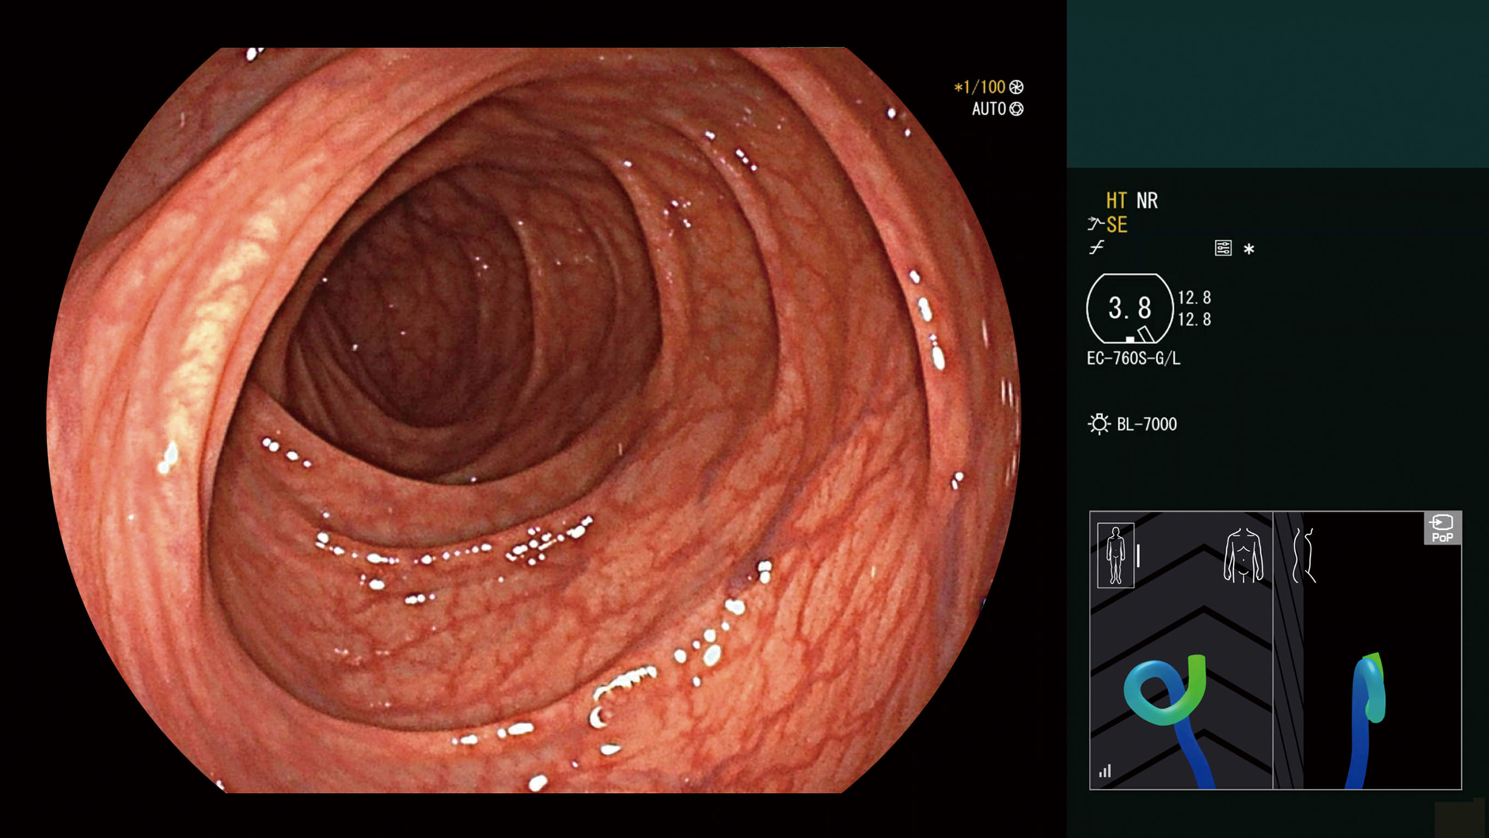Image resolution: width=1489 pixels, height=838 pixels.
Task: Toggle the SE enhancement mode label
Action: 1117,224
